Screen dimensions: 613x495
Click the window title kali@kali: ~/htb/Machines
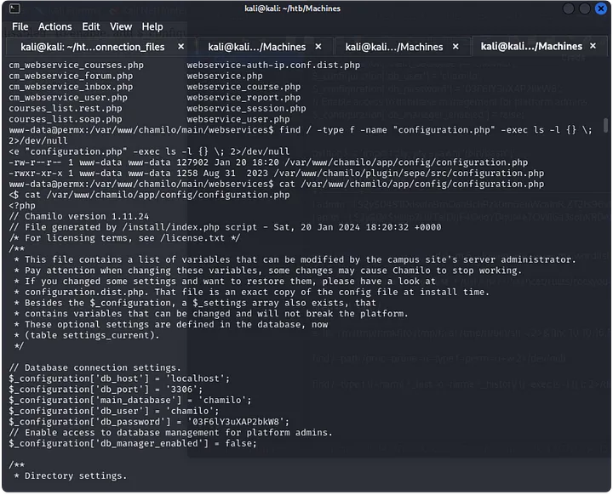click(305, 9)
